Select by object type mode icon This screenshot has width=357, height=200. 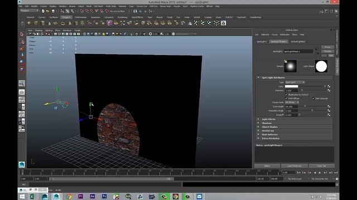click(x=67, y=11)
